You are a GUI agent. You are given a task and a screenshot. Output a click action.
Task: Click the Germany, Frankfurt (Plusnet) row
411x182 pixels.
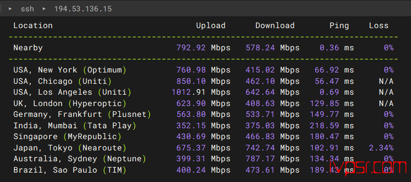(204, 114)
